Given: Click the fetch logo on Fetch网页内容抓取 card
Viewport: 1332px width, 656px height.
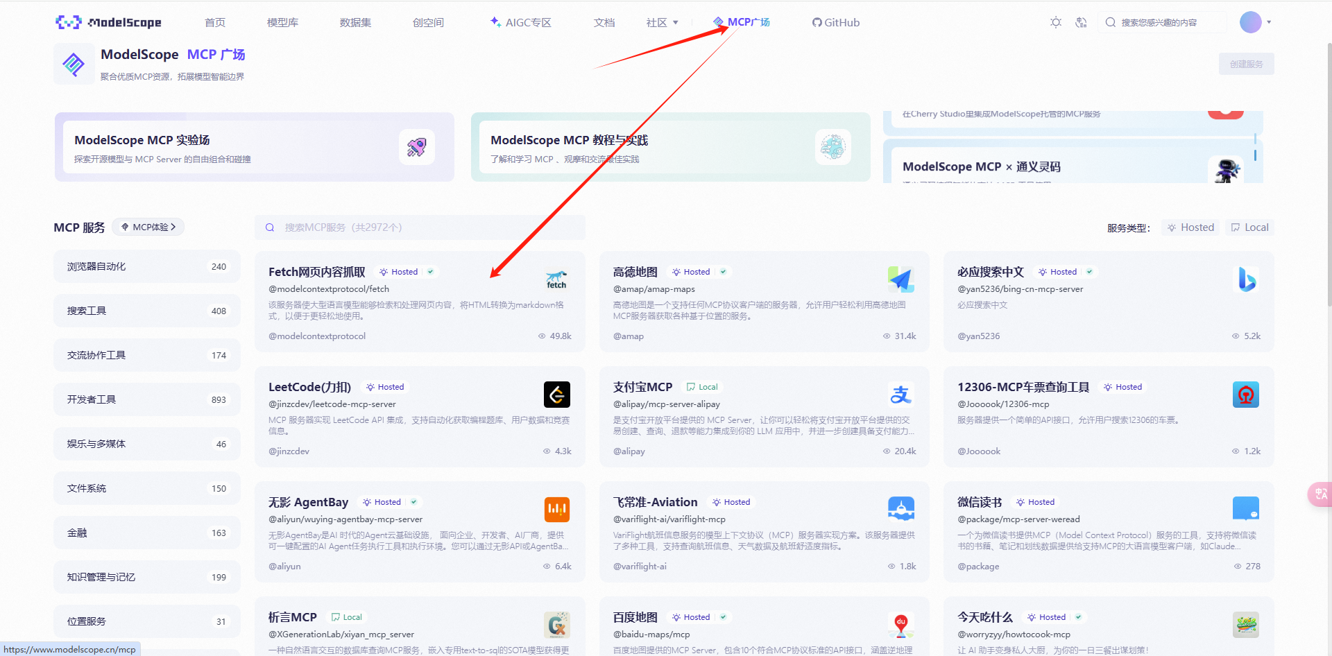Looking at the screenshot, I should pos(556,279).
